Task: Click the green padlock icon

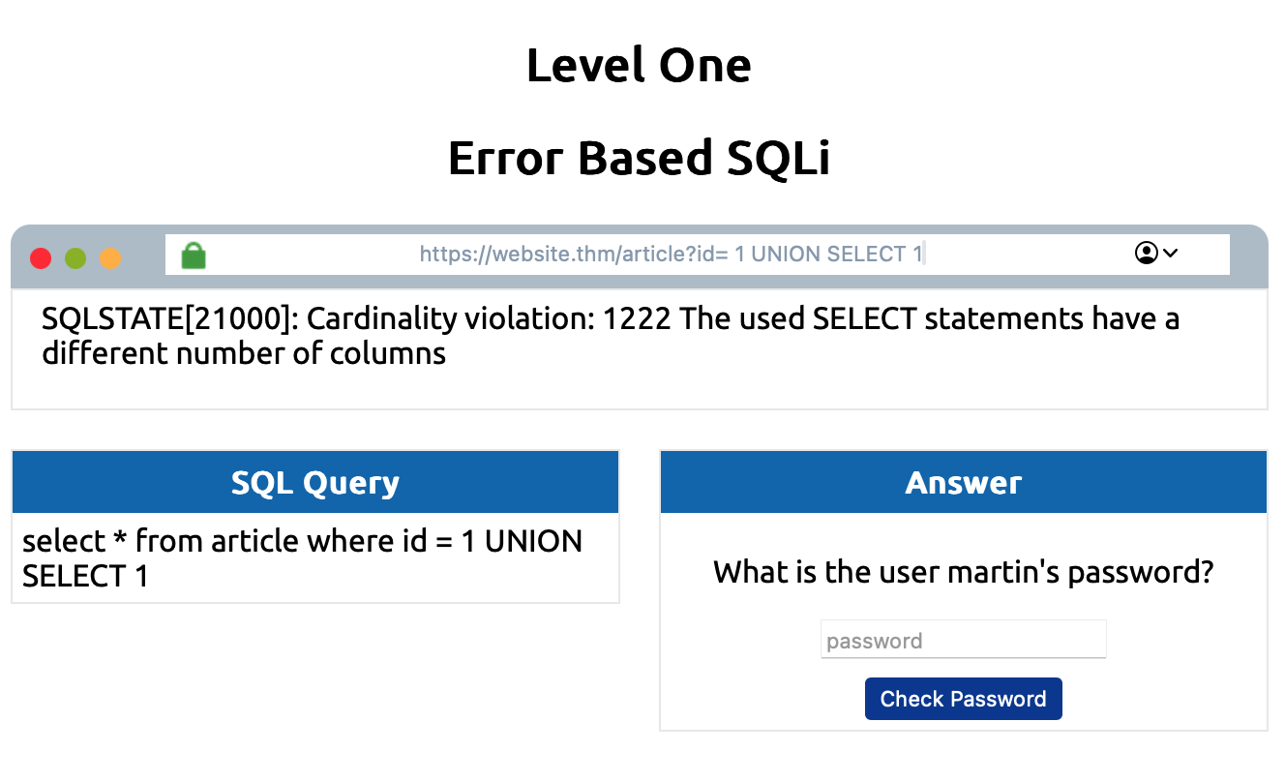Action: click(194, 256)
